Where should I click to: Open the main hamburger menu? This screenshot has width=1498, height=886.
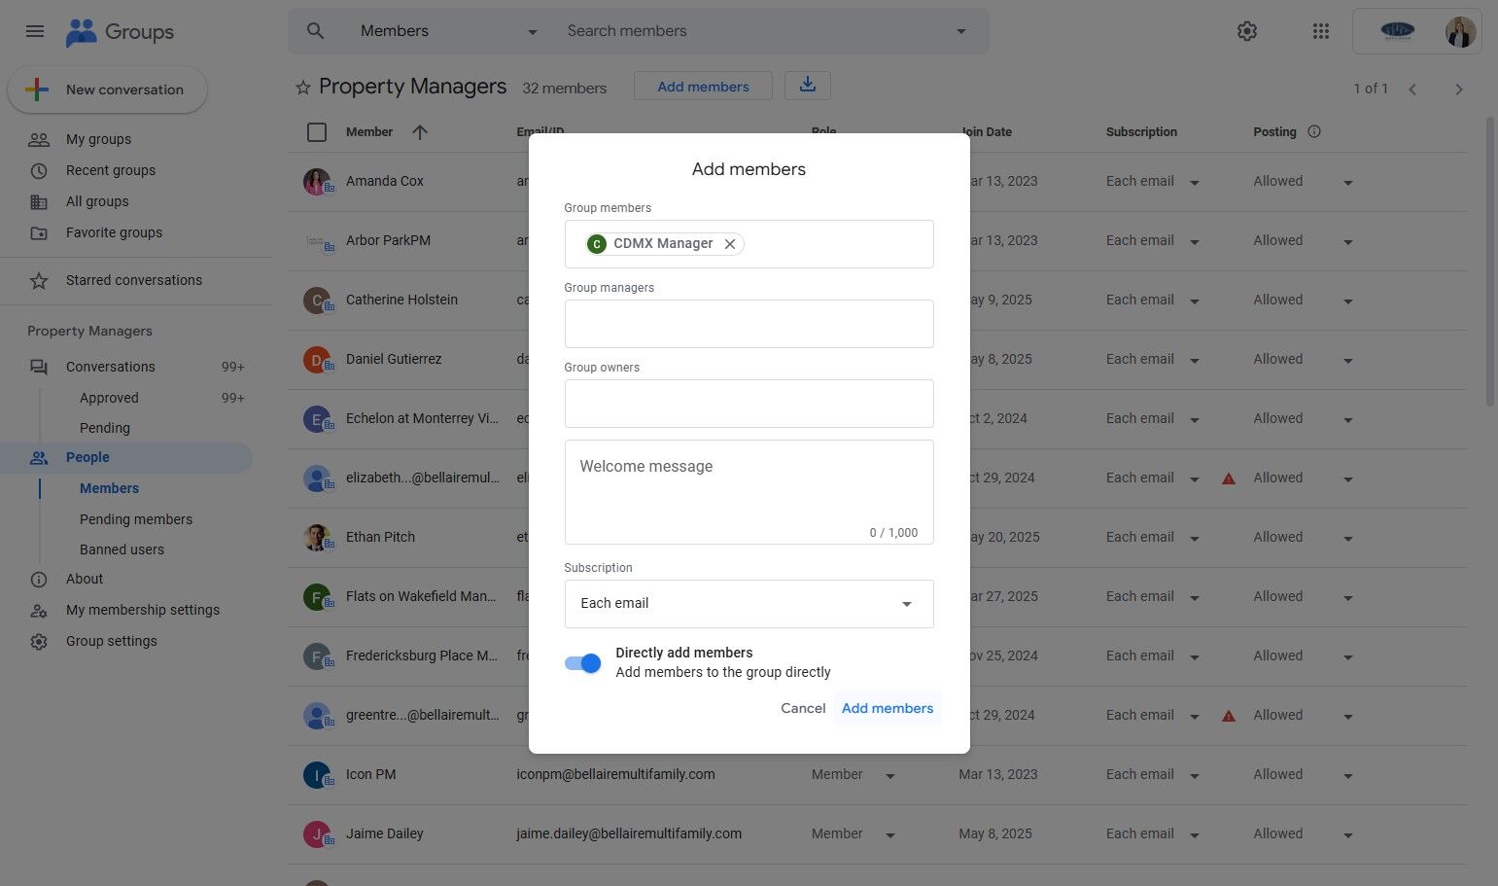35,31
